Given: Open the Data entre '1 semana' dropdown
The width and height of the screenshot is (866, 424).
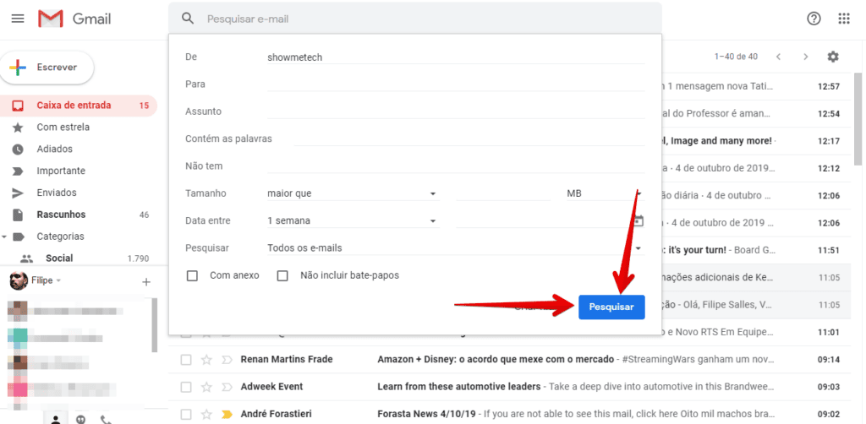Looking at the screenshot, I should point(353,220).
